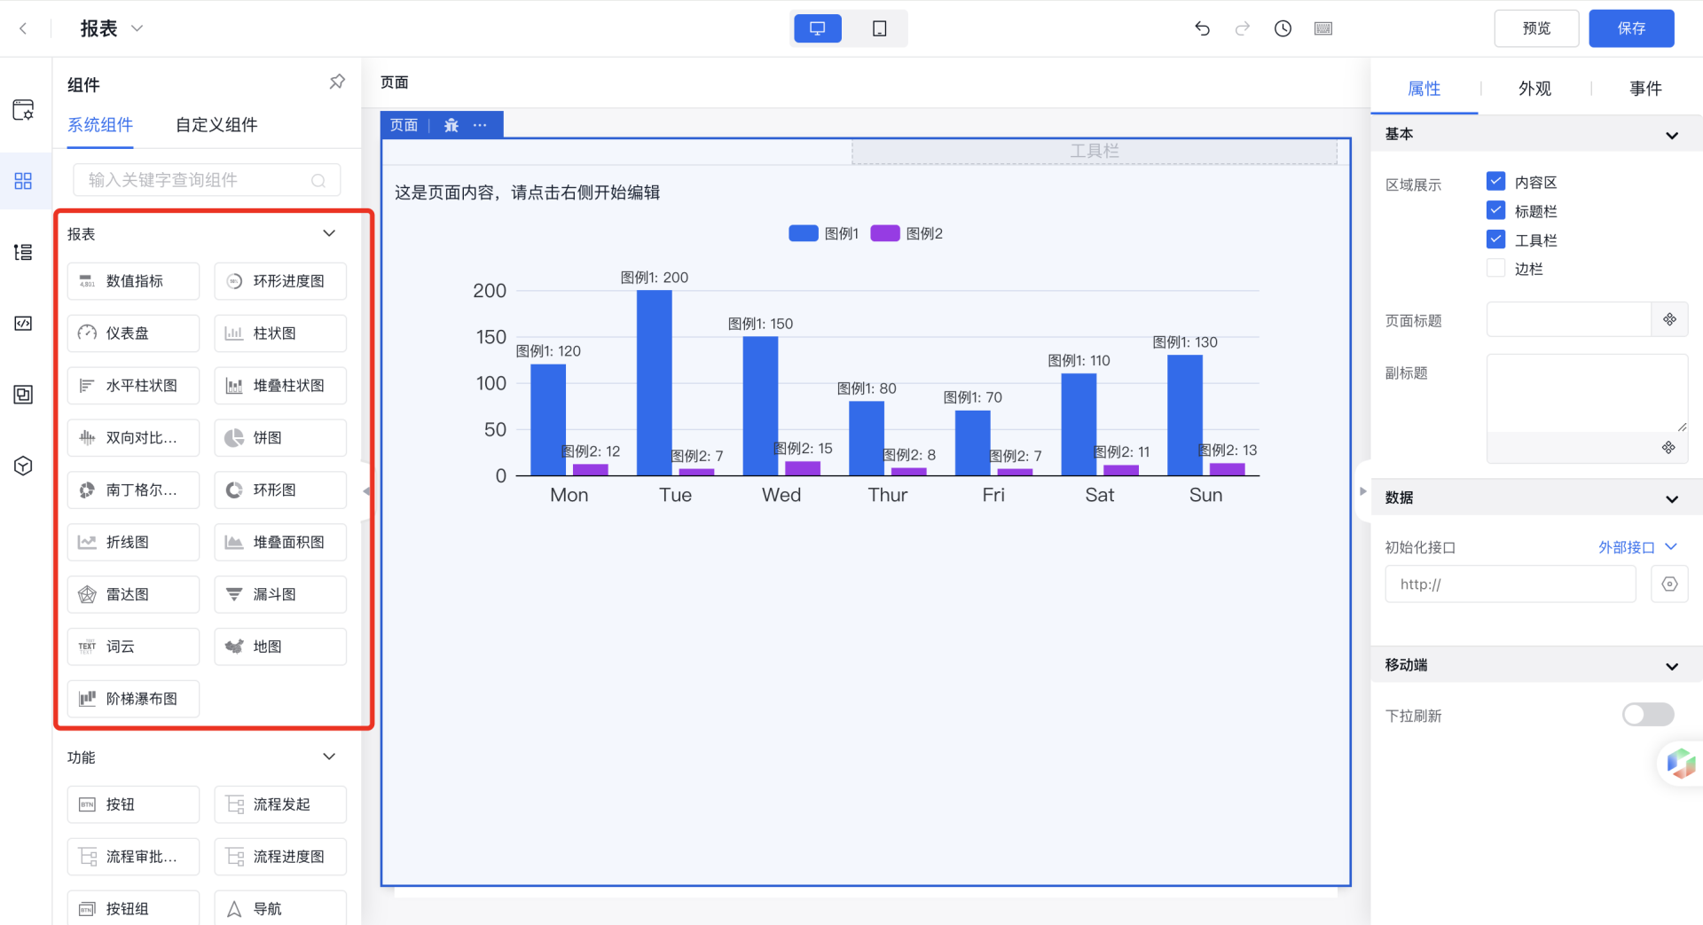Uncheck the 内容区 checkbox
The height and width of the screenshot is (925, 1703).
[1495, 182]
